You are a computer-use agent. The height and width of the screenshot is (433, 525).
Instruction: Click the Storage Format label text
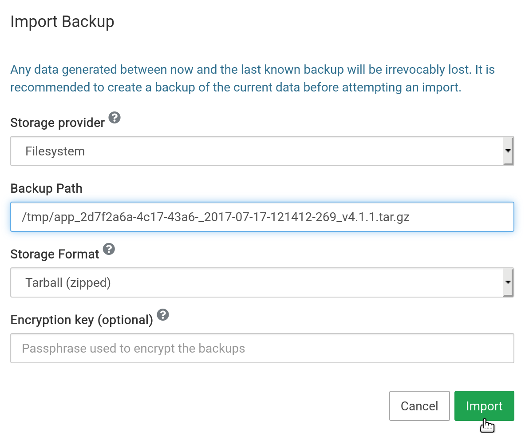[55, 254]
